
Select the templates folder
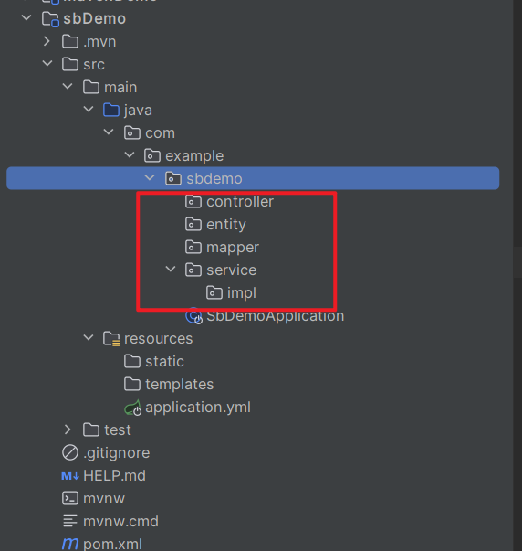(169, 385)
